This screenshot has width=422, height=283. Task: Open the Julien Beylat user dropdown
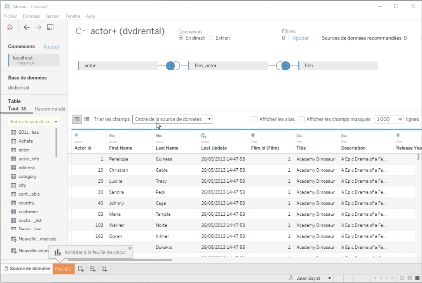[x=330, y=278]
